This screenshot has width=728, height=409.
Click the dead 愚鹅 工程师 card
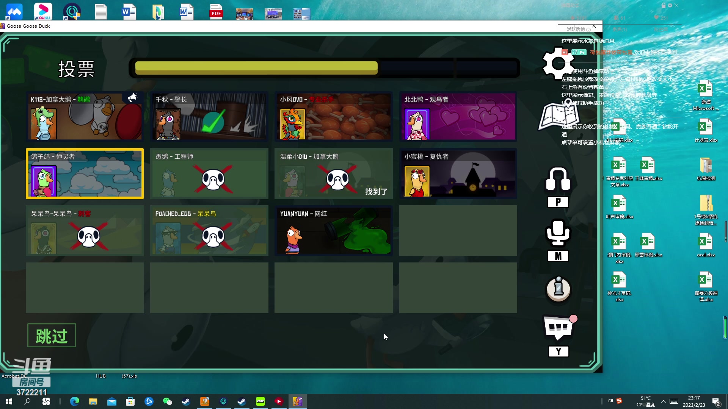[x=209, y=173]
